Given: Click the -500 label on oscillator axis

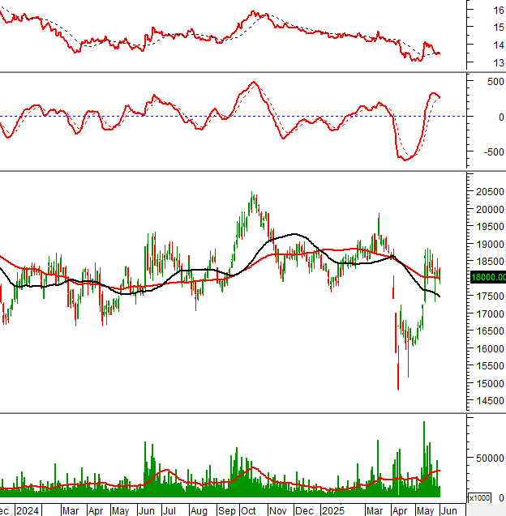Looking at the screenshot, I should point(494,152).
